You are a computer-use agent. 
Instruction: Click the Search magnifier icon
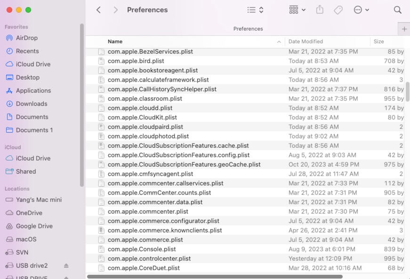coord(397,10)
